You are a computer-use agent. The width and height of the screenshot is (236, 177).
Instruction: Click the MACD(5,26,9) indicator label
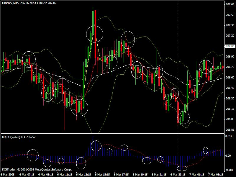point(11,137)
